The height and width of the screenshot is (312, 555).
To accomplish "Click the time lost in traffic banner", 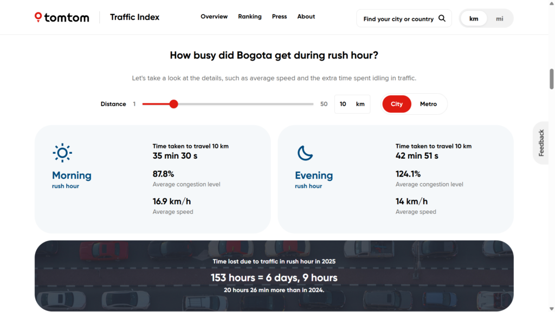I will (274, 276).
